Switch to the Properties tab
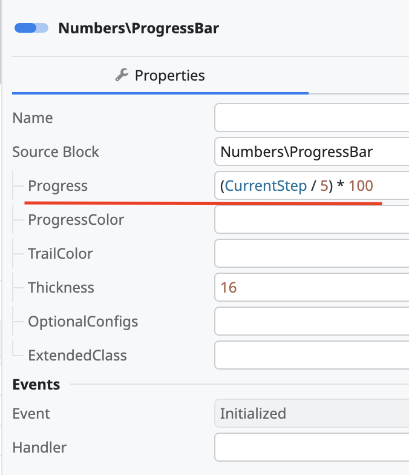Image resolution: width=409 pixels, height=475 pixels. [x=160, y=76]
